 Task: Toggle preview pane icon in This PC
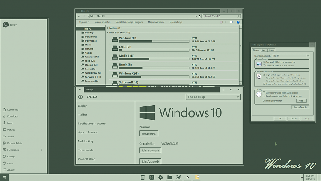coord(231,22)
